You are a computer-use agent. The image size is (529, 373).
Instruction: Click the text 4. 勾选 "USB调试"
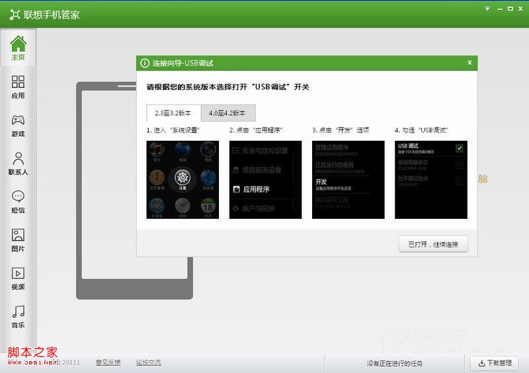421,130
